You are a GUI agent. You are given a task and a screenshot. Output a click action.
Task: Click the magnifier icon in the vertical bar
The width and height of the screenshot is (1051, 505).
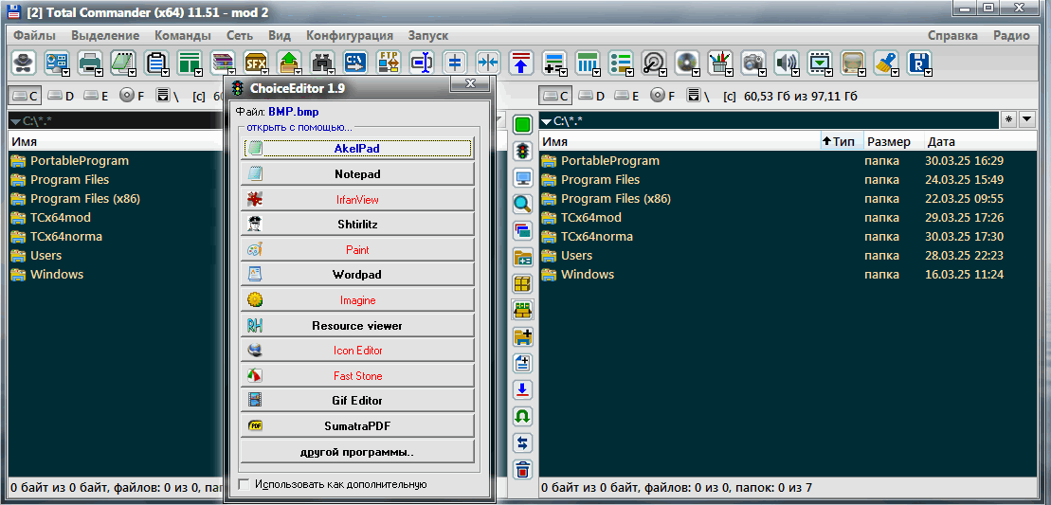[x=523, y=205]
